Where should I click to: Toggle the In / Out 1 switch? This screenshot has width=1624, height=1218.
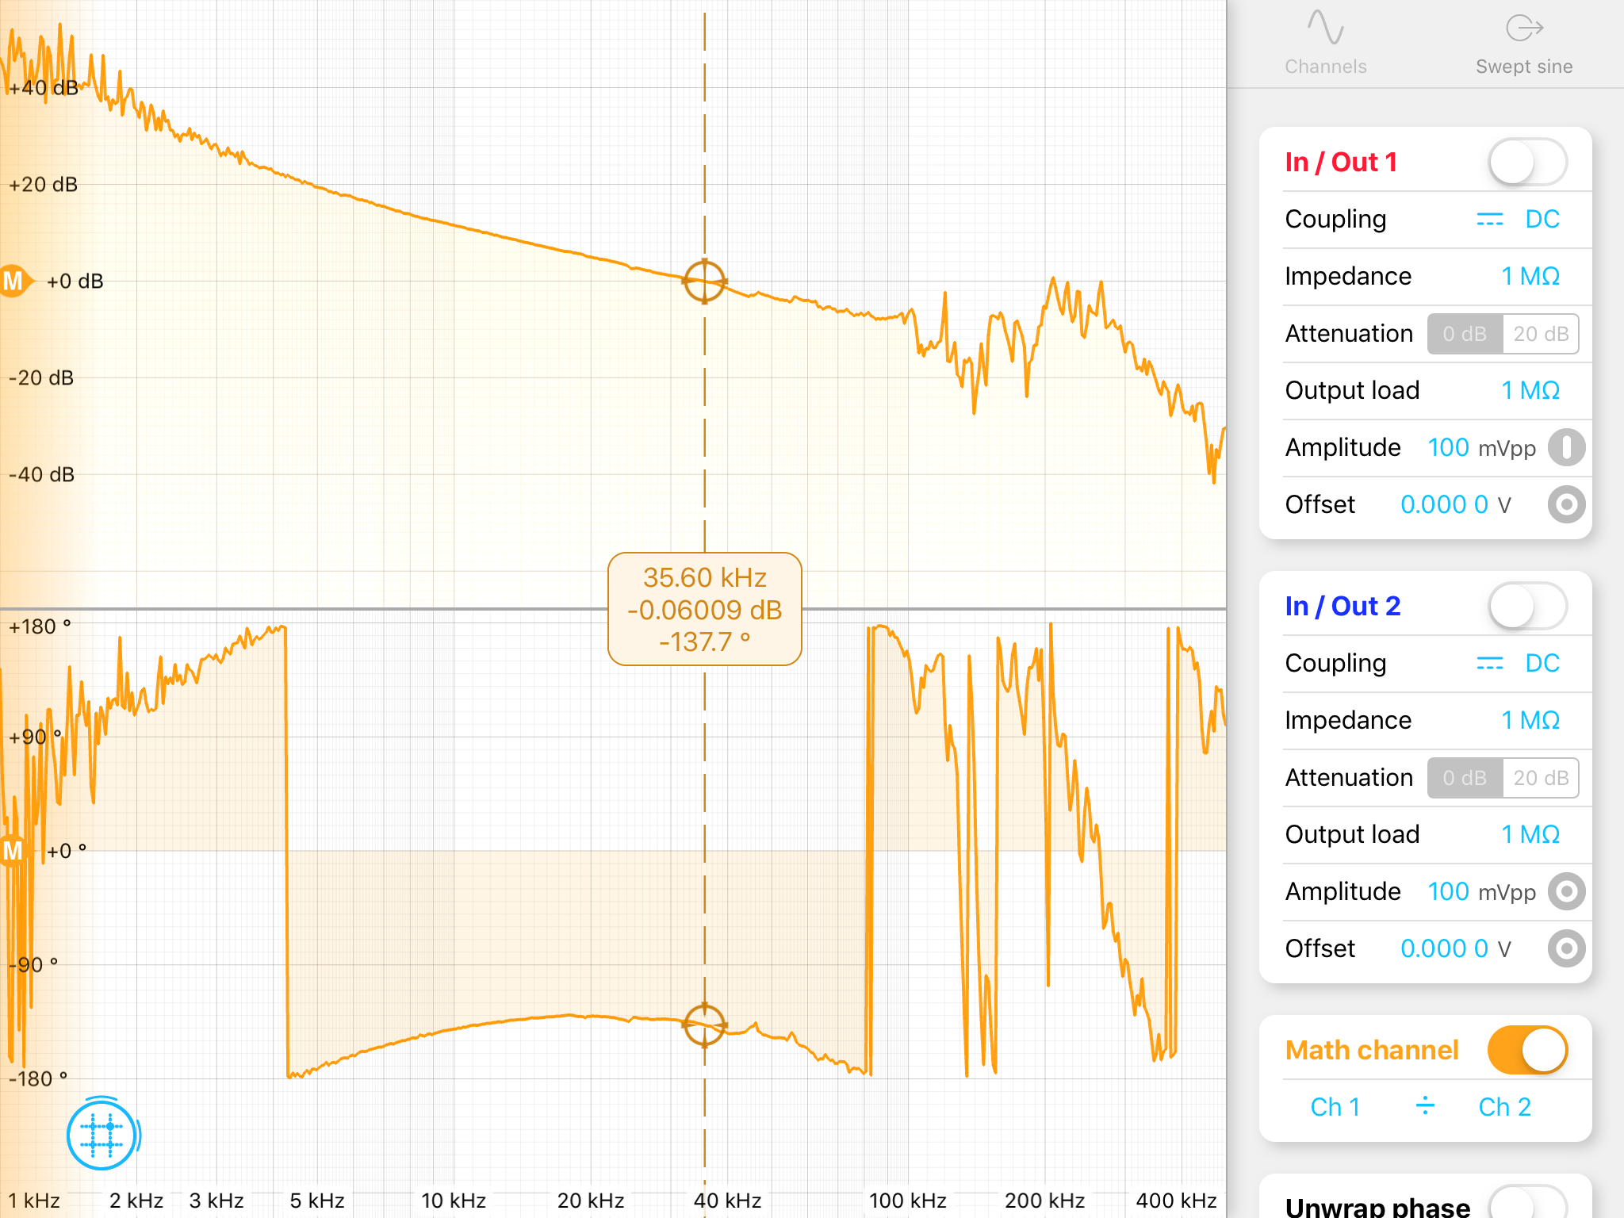point(1527,162)
